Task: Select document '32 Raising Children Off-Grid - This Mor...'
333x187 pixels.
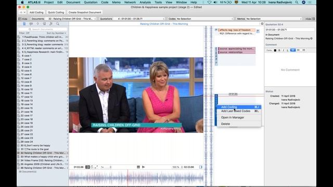Action: [x=43, y=153]
